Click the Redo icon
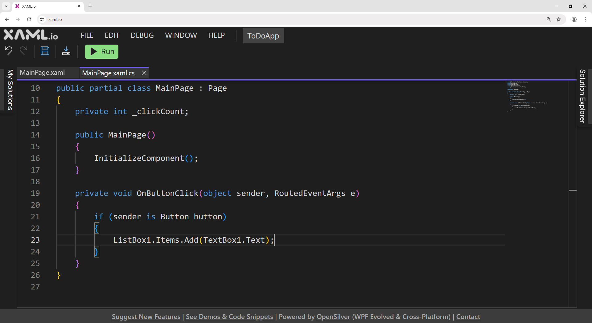This screenshot has width=592, height=323. [x=23, y=51]
